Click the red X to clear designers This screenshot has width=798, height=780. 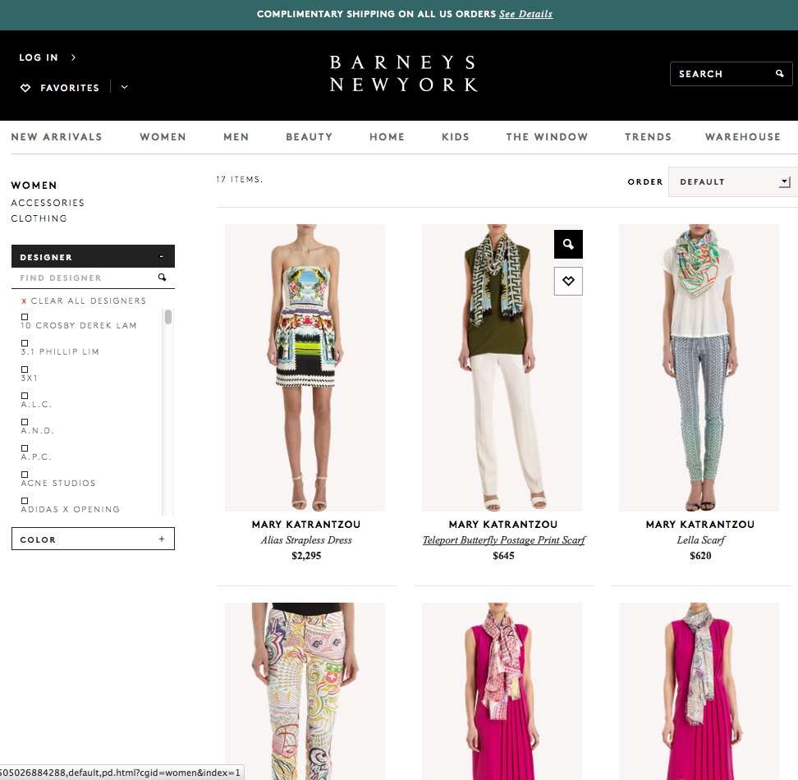tap(24, 301)
